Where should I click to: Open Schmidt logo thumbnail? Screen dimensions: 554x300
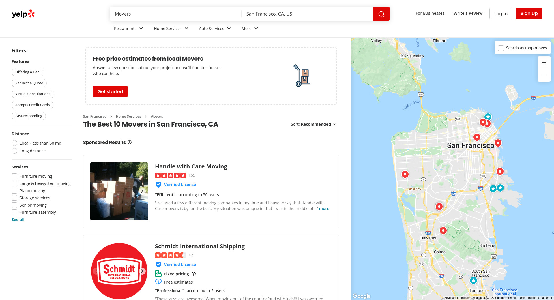[119, 271]
